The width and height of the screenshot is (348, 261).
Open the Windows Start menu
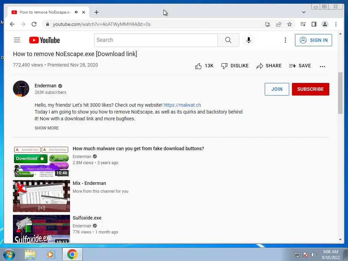coord(9,254)
